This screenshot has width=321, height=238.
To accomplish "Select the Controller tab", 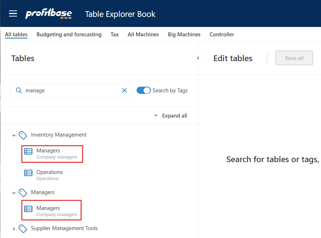I will (222, 35).
